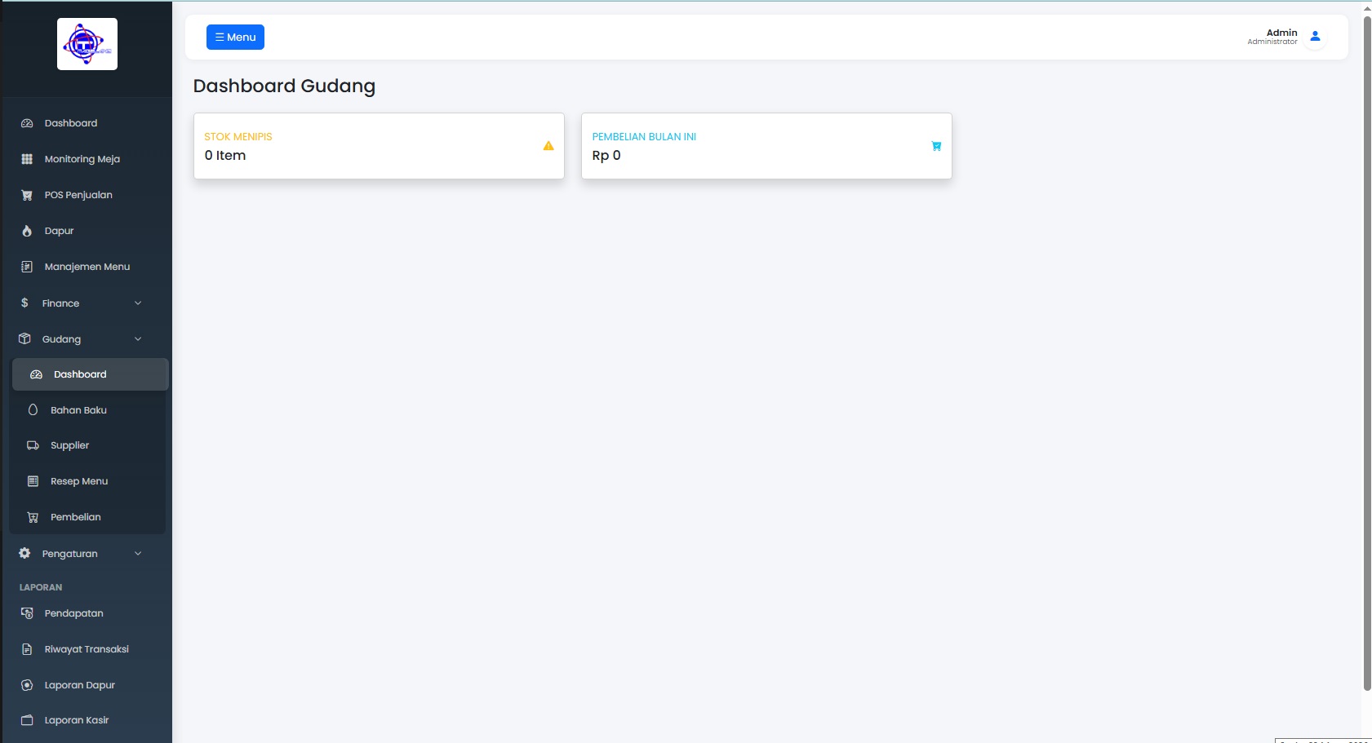1372x743 pixels.
Task: Collapse the Gudang submenu chevron
Action: (138, 339)
